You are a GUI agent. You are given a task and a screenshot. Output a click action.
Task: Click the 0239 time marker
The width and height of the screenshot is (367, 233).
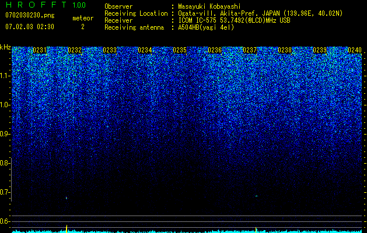(320, 50)
